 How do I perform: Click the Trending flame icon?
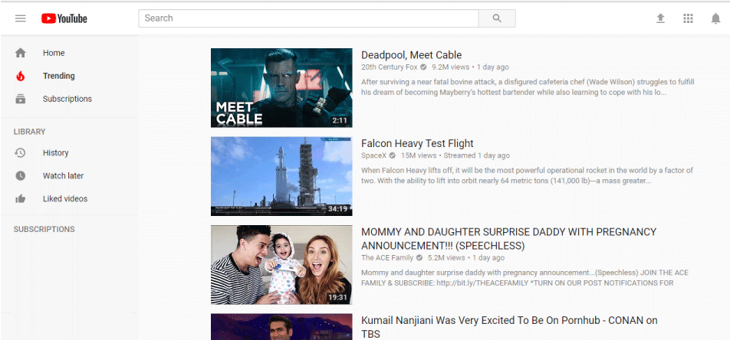[21, 76]
